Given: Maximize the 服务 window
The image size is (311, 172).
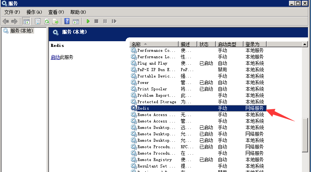Looking at the screenshot, I should click(298, 3).
